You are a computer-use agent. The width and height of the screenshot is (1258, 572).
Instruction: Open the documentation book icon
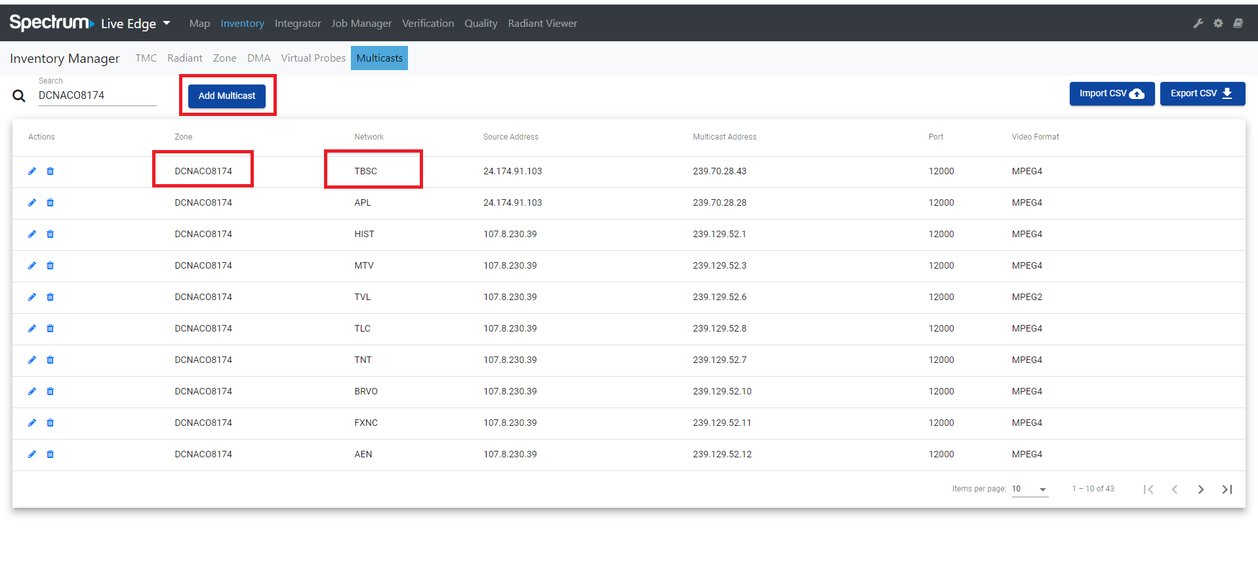1238,23
